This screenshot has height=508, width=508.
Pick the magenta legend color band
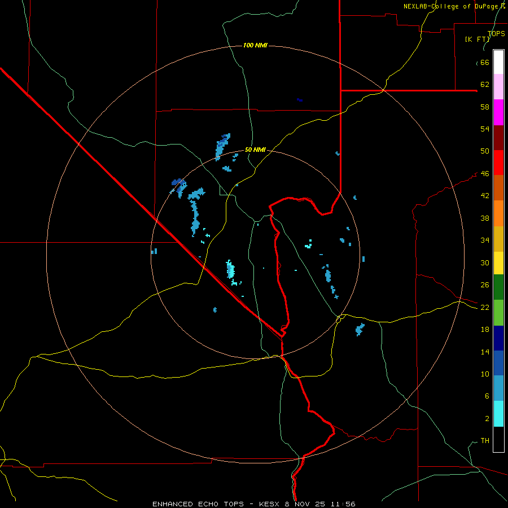pyautogui.click(x=498, y=112)
